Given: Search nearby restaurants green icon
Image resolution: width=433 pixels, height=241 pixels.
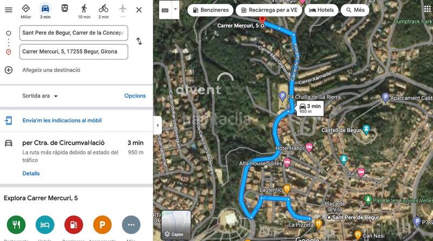Looking at the screenshot, I should pyautogui.click(x=16, y=225).
